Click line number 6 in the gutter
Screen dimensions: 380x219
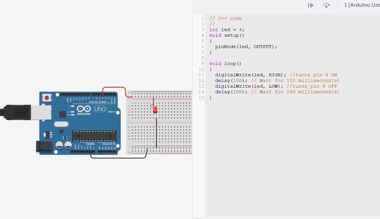(x=203, y=47)
